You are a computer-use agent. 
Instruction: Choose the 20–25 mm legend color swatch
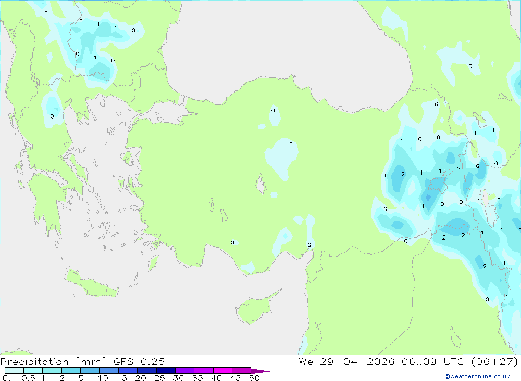coord(147,371)
